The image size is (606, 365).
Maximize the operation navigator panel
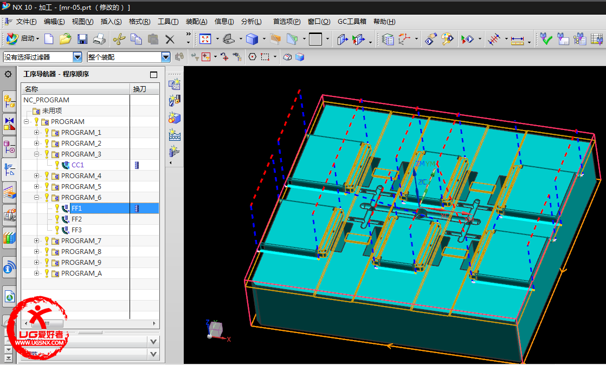(153, 75)
